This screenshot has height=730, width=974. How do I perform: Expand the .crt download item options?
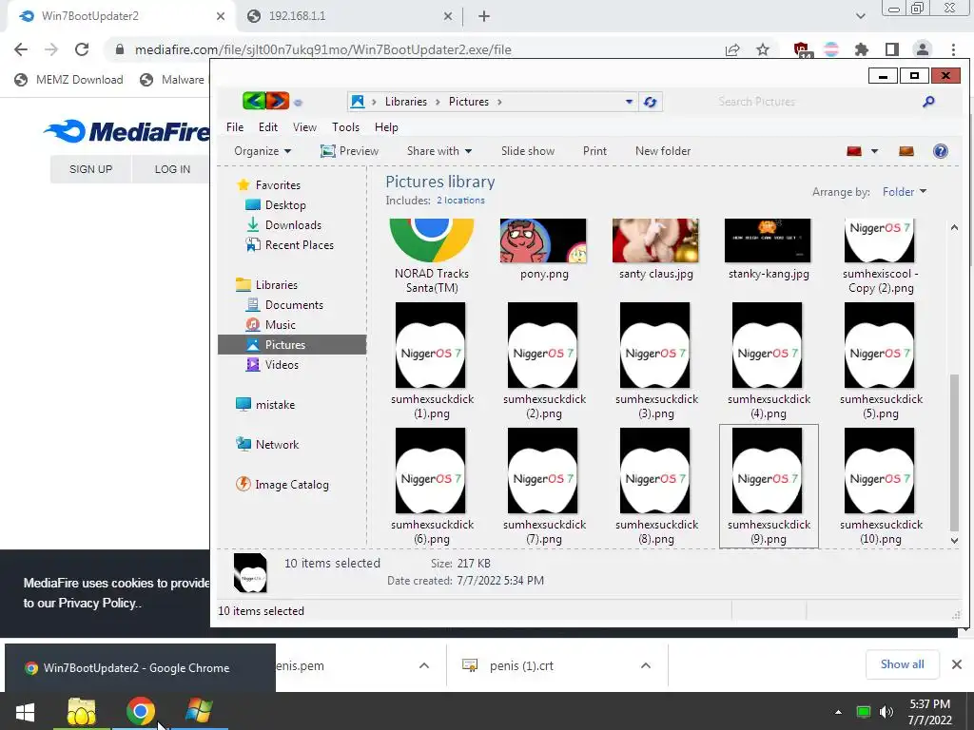[x=646, y=665]
